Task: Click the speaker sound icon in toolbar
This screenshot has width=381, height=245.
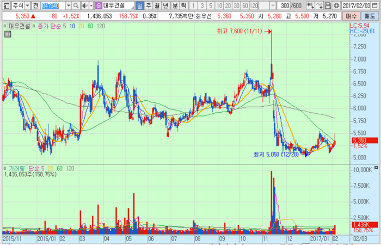Action: (85, 5)
